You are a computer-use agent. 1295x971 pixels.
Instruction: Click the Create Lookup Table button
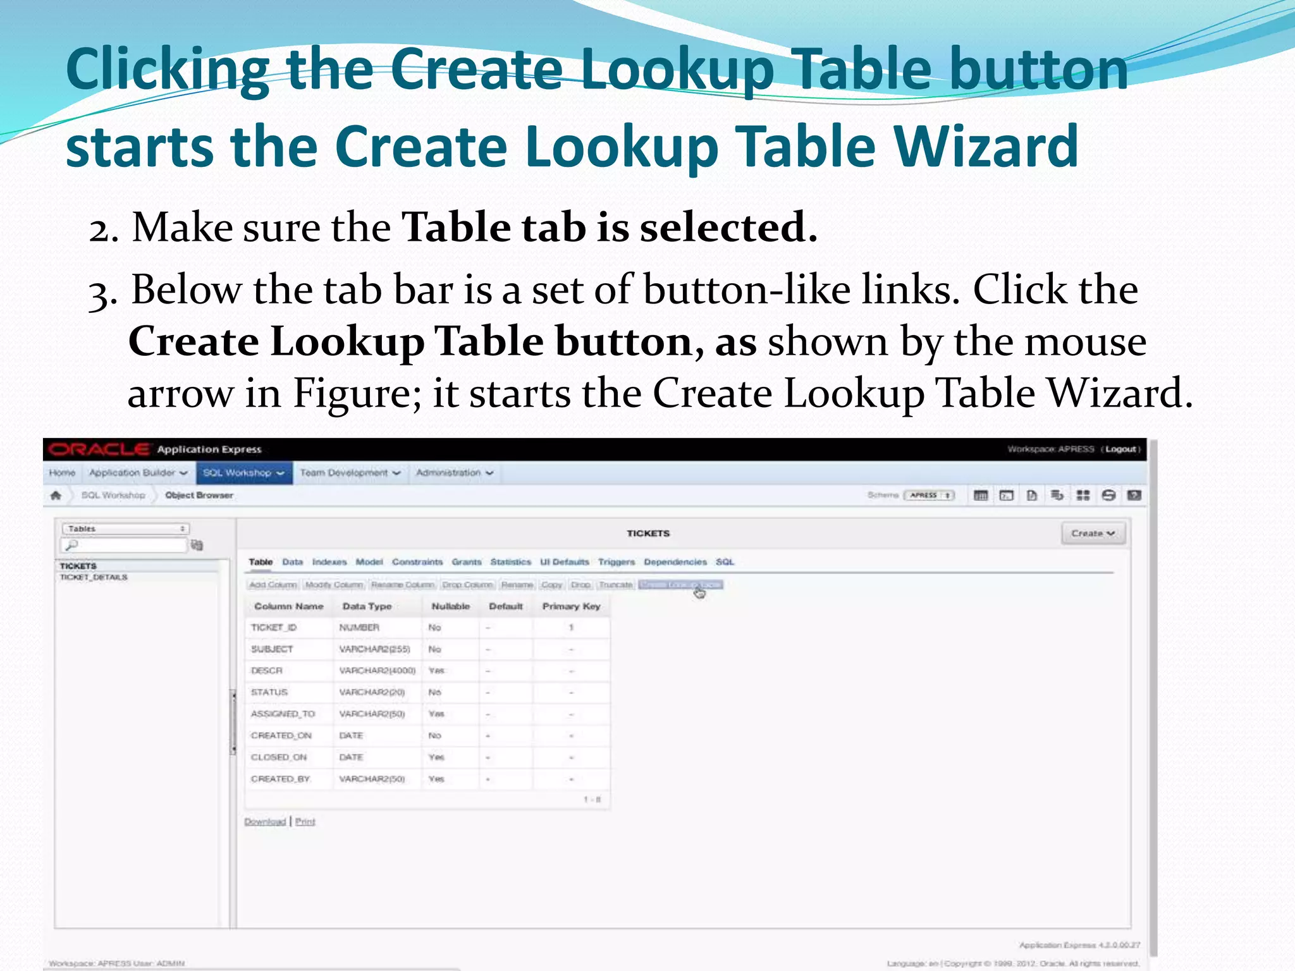680,585
